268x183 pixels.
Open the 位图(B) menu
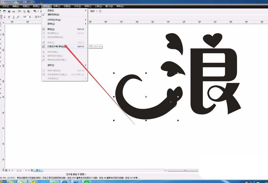[67, 6]
